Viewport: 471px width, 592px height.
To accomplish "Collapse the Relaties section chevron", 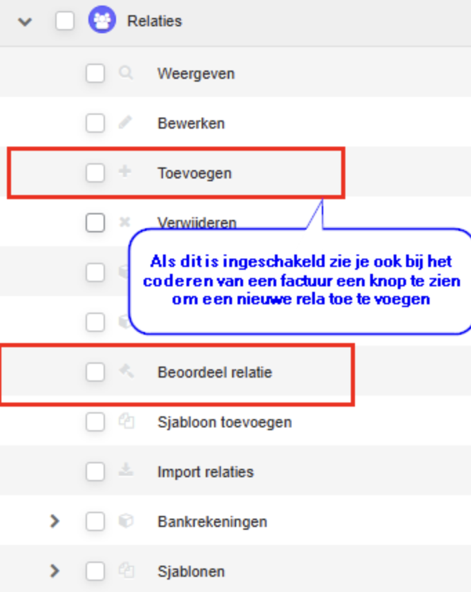I will (x=25, y=21).
